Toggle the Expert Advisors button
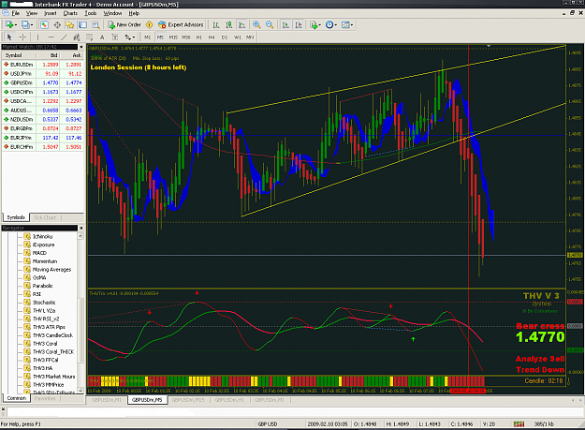 [181, 25]
